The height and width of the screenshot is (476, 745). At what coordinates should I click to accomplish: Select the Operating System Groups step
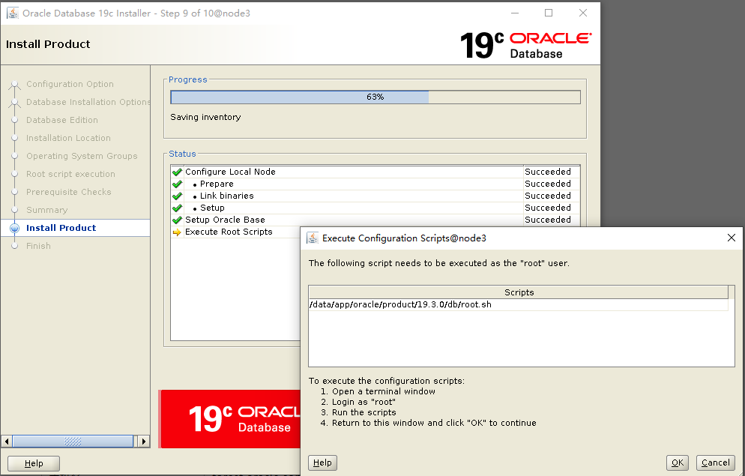tap(82, 156)
